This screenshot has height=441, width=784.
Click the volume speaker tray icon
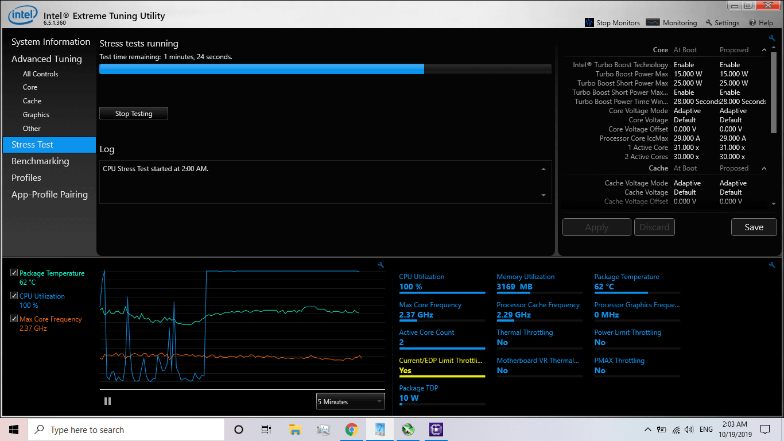[x=689, y=430]
